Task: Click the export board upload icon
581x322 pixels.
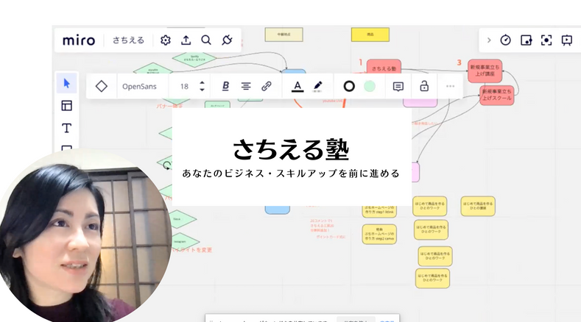Action: click(186, 40)
